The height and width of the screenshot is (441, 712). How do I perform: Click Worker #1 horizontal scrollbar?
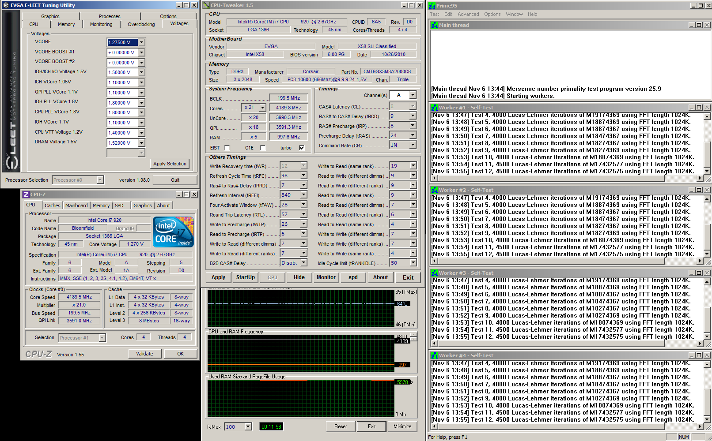click(x=567, y=178)
